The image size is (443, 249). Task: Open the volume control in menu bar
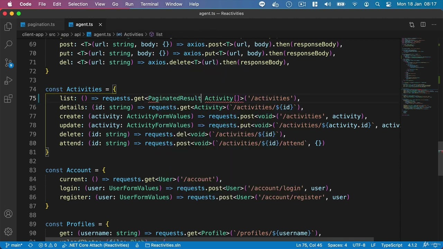point(327,4)
